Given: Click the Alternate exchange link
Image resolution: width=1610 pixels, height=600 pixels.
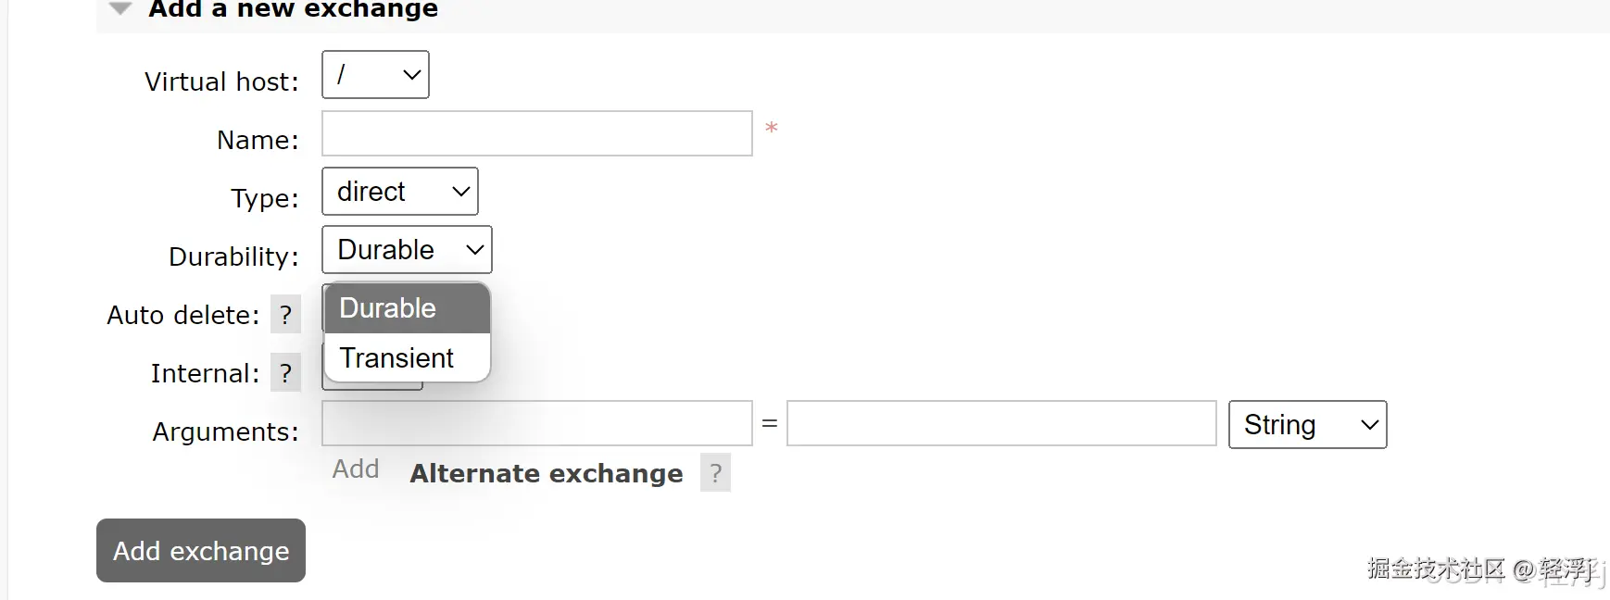Looking at the screenshot, I should point(547,473).
